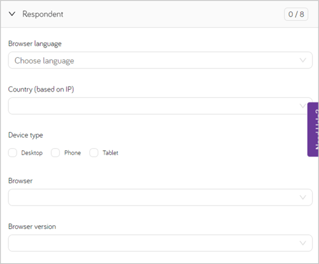The image size is (319, 264).
Task: Open the Browser dropdown field
Action: coord(160,197)
